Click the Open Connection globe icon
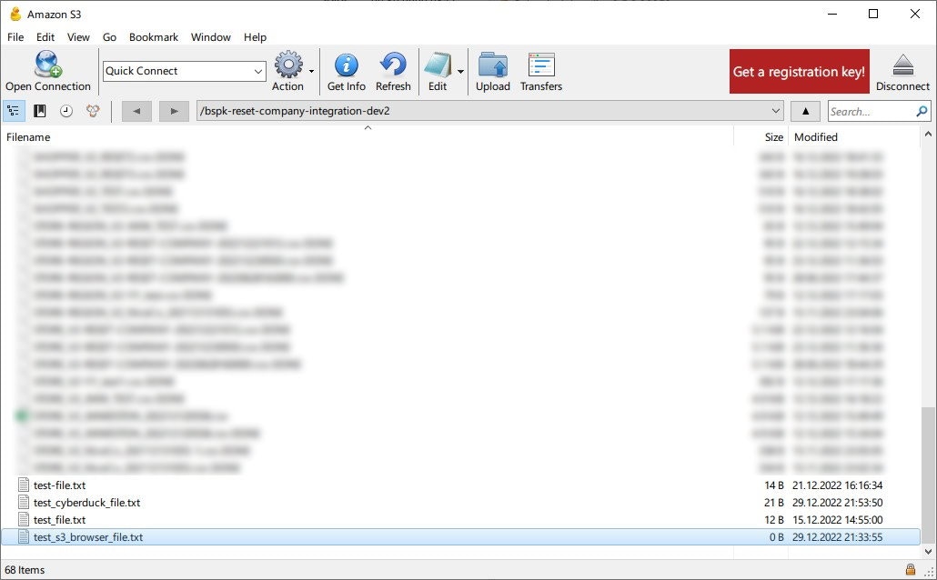Screen dimensions: 937x580 click(x=48, y=65)
